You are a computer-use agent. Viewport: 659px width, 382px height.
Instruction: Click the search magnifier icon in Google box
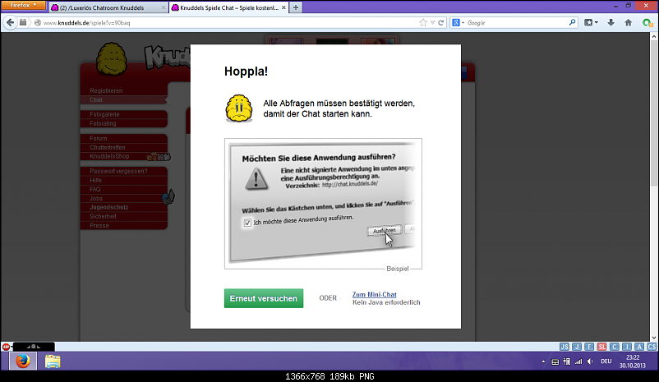[572, 23]
